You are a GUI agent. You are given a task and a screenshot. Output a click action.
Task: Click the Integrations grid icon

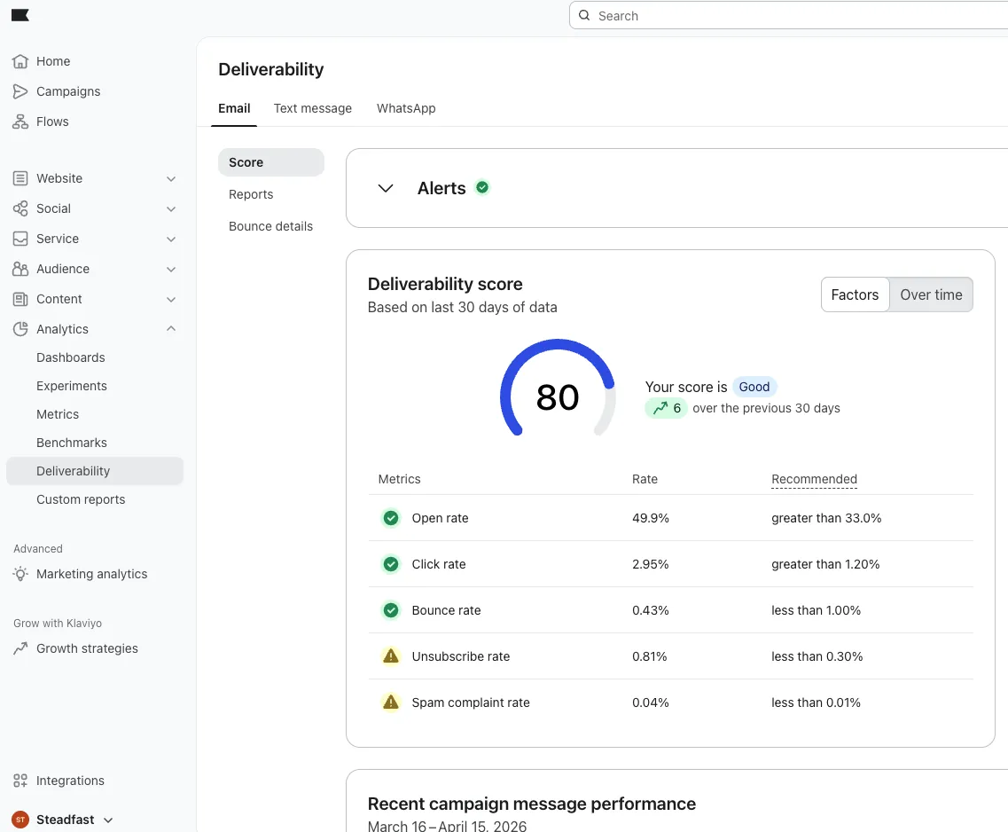pyautogui.click(x=20, y=781)
